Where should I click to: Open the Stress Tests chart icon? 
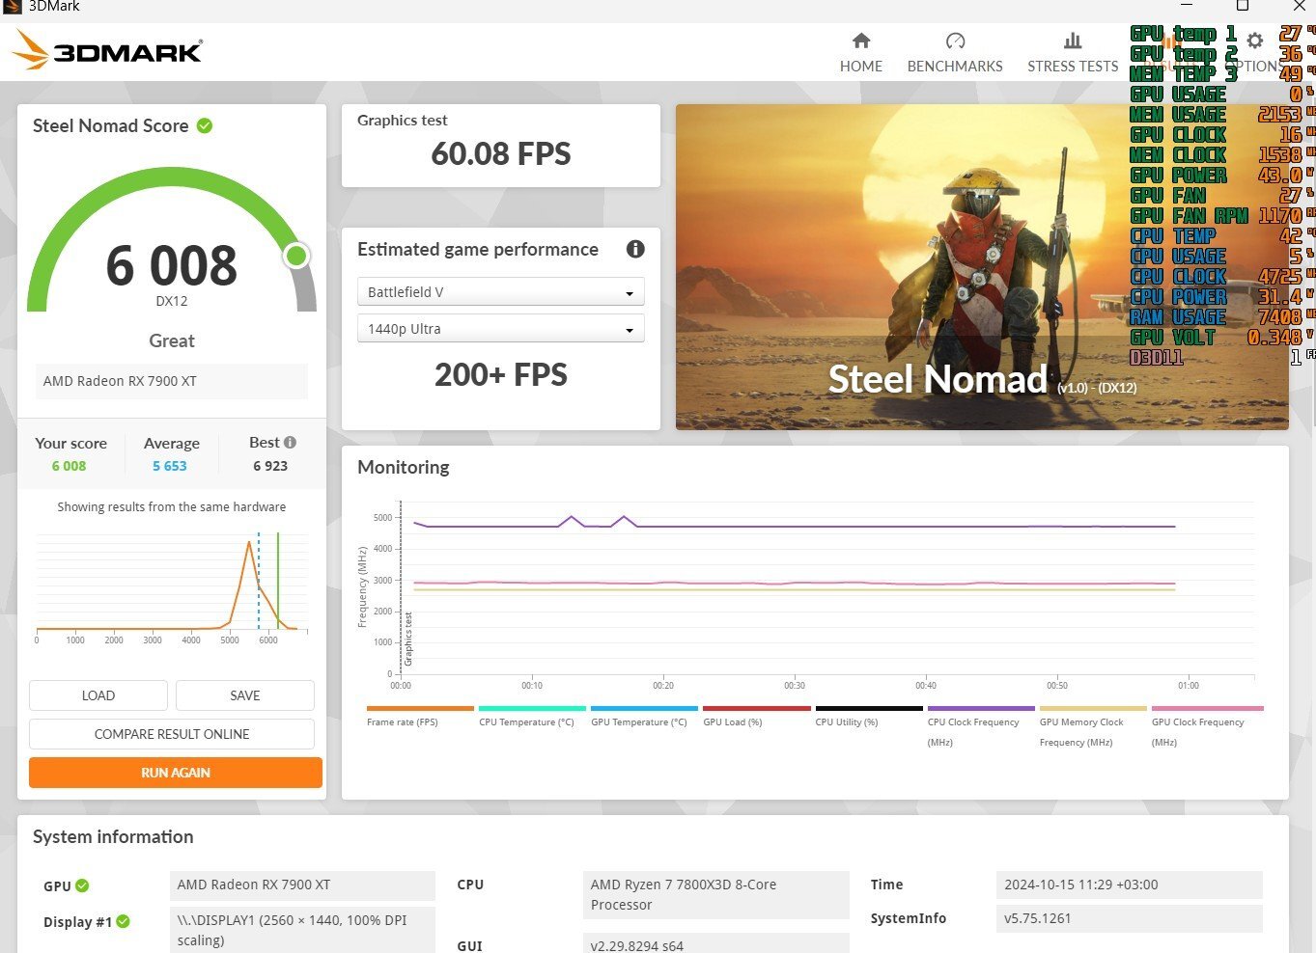[1073, 41]
